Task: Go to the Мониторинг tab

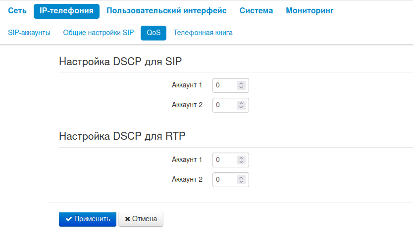Action: tap(310, 10)
